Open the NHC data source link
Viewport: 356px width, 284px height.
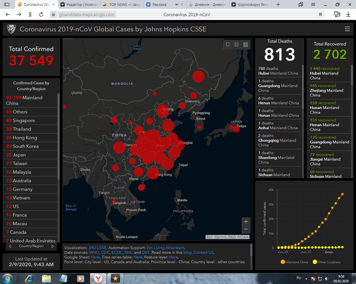129,253
